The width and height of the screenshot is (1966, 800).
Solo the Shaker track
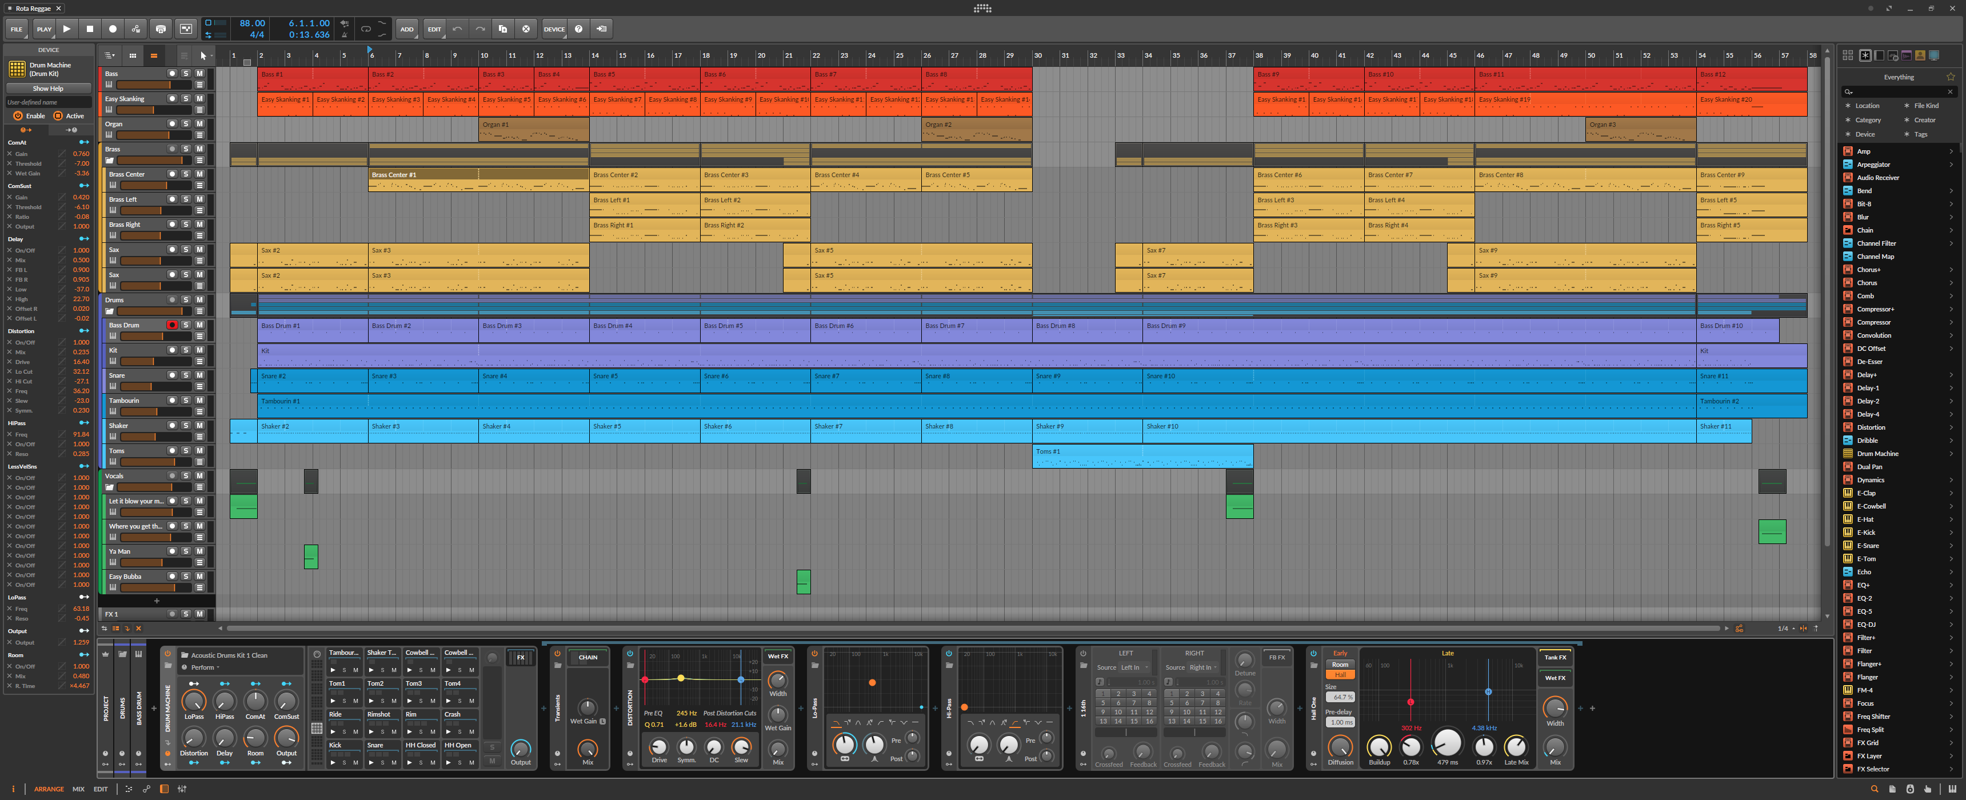point(186,425)
